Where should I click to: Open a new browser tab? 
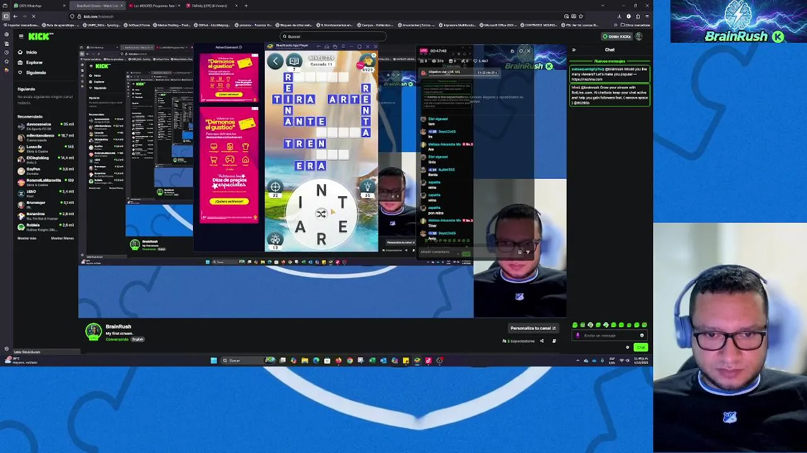[x=246, y=6]
